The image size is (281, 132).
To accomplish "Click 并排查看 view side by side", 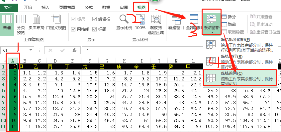I will 261,17.
